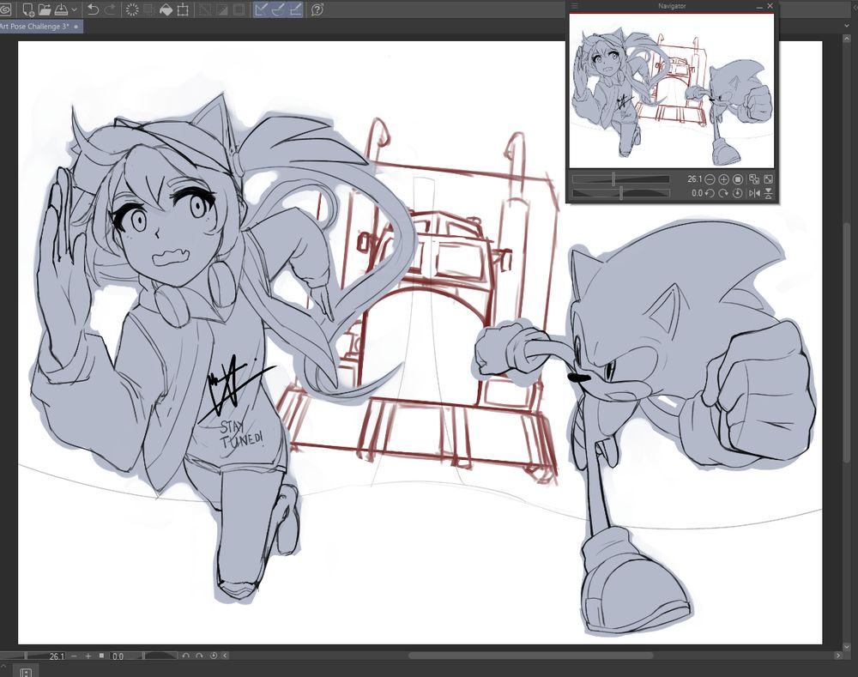
Task: Toggle Snap to Ruler
Action: tap(261, 9)
